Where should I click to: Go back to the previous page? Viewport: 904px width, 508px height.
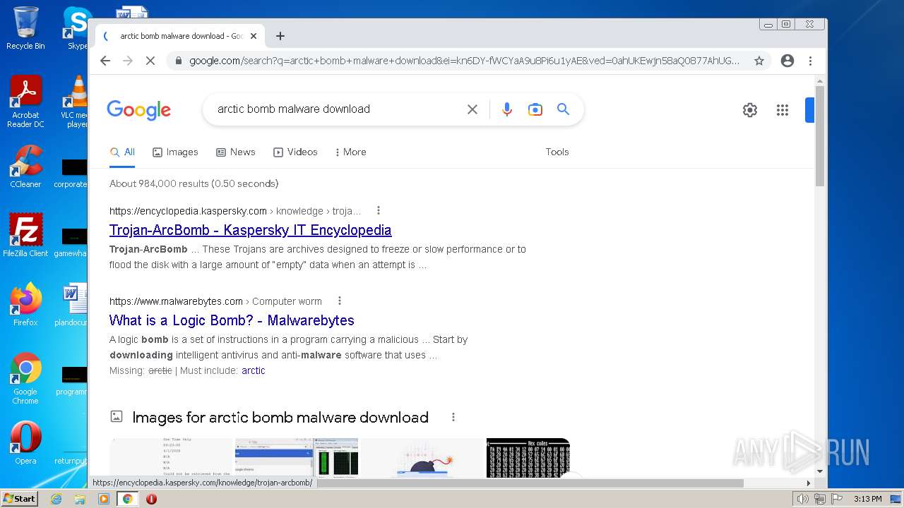coord(105,61)
